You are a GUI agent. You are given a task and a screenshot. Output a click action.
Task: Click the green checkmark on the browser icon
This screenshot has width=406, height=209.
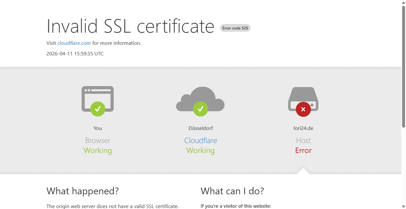[x=98, y=109]
